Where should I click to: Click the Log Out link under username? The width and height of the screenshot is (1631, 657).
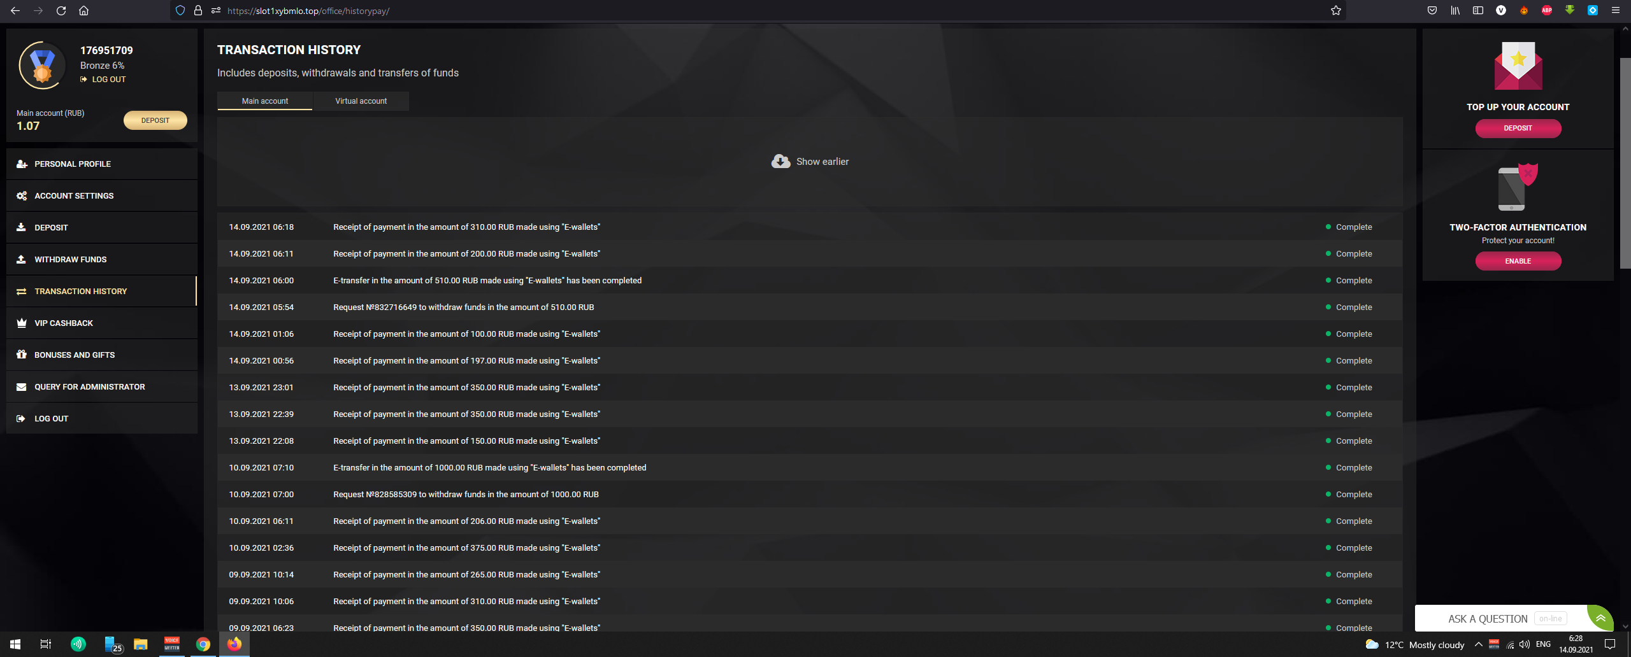click(x=108, y=80)
